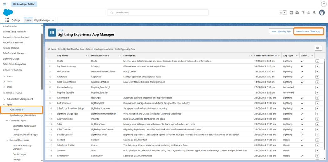
Task: Open Manage Connected Apps
Action: 25,135
